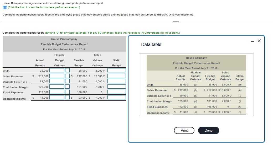The height and width of the screenshot is (150, 273).
Task: Close the Data table dialog
Action: pyautogui.click(x=259, y=41)
